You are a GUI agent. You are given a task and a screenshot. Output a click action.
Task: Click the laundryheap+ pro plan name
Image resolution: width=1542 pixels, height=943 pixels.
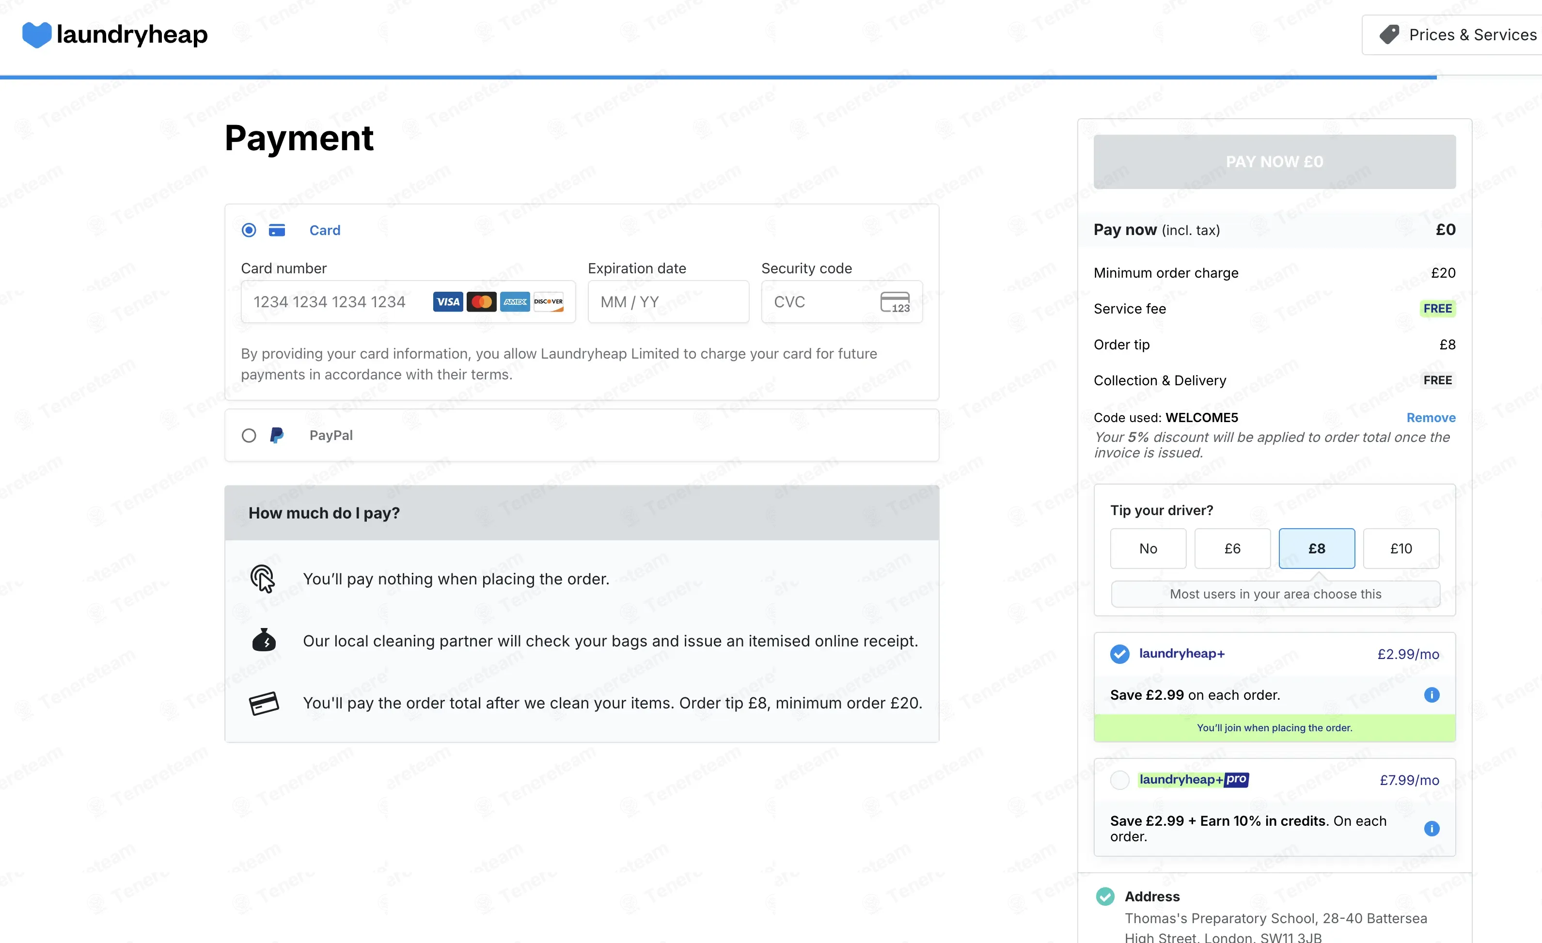coord(1194,779)
